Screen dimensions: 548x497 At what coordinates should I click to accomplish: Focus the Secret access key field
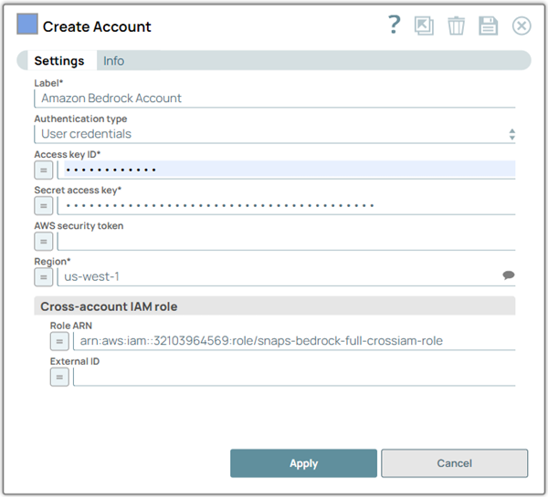287,205
